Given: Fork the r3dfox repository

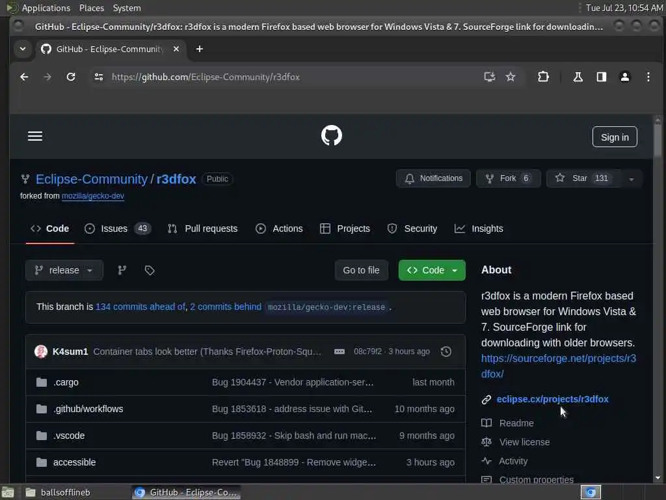Looking at the screenshot, I should point(509,178).
